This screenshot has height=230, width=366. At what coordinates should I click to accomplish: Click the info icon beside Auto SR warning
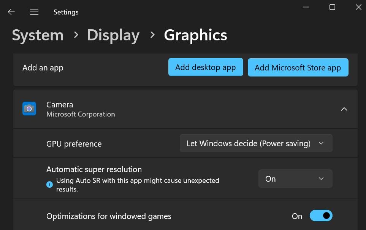49,185
